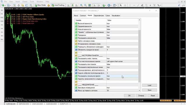
Task: Click the dialog help question mark
Action: point(150,10)
